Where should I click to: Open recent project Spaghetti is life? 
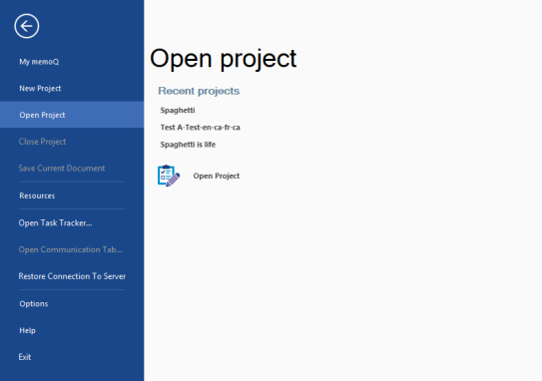(x=188, y=145)
